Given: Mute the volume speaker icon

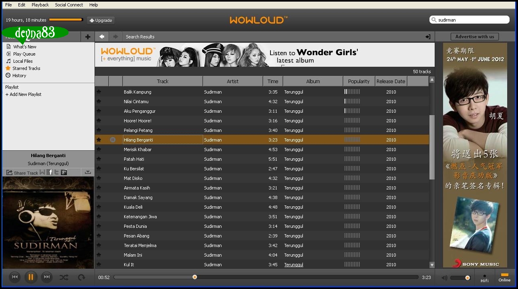Looking at the screenshot, I should (444, 277).
